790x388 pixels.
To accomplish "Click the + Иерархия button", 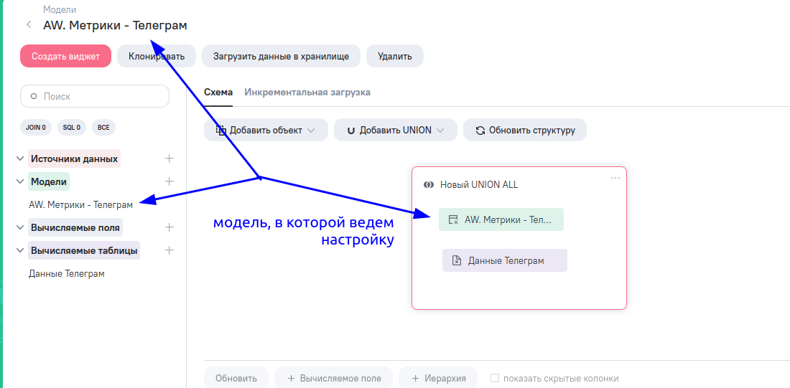I will (438, 378).
